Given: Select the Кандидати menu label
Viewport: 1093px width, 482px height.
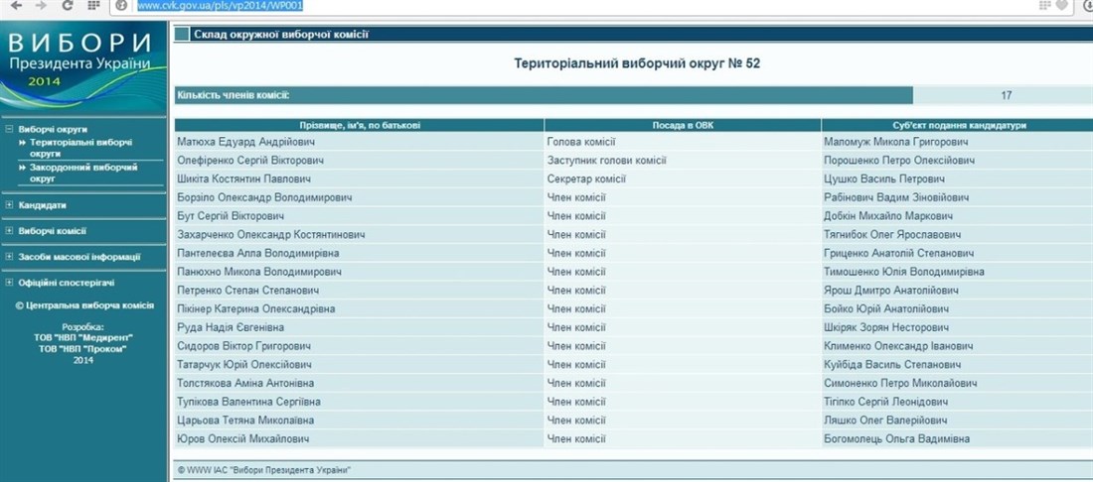Looking at the screenshot, I should point(43,205).
